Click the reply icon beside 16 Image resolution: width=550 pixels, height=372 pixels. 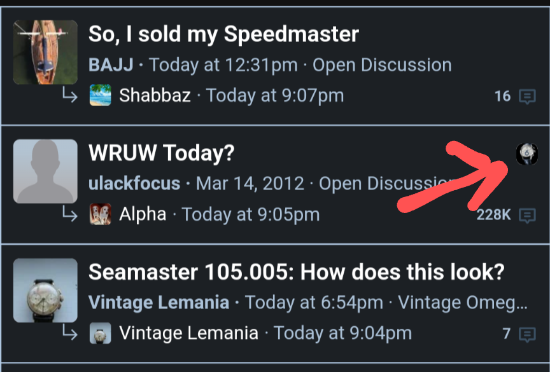(526, 97)
